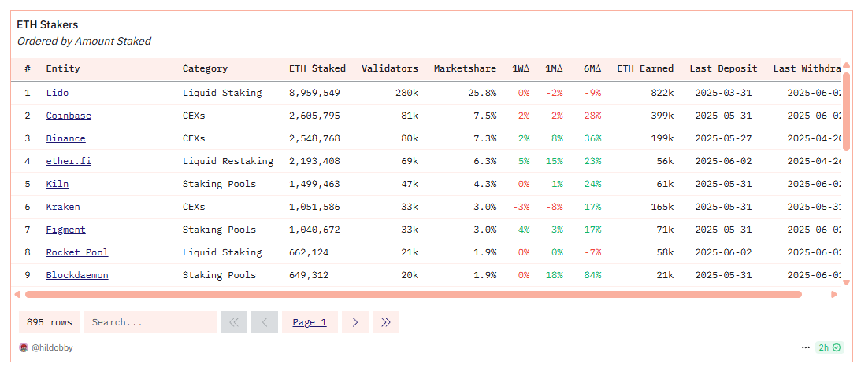Click the horizontal scrollbar left arrow

17,294
